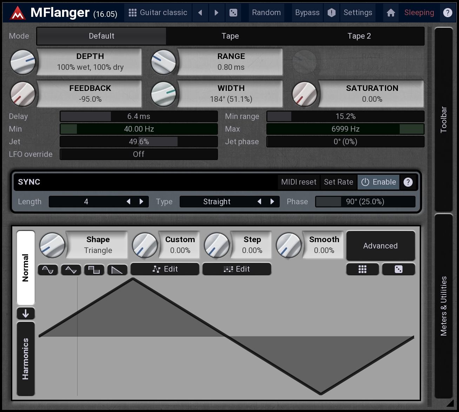Viewport: 459px width, 412px height.
Task: Click the Shape knob
Action: pos(52,245)
